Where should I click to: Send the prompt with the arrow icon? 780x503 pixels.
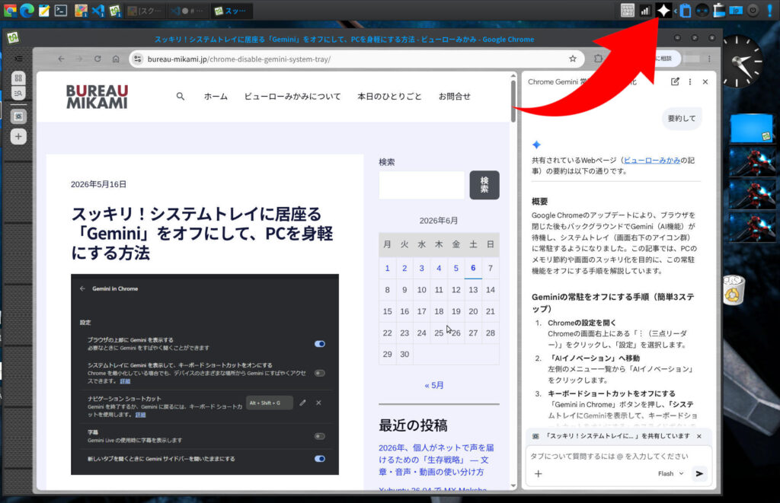(x=699, y=473)
